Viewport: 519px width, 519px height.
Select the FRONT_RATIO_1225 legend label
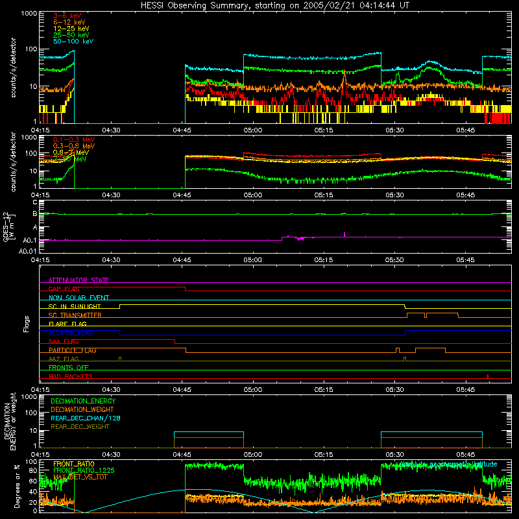84,470
